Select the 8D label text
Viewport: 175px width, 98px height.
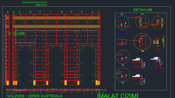click(123, 83)
